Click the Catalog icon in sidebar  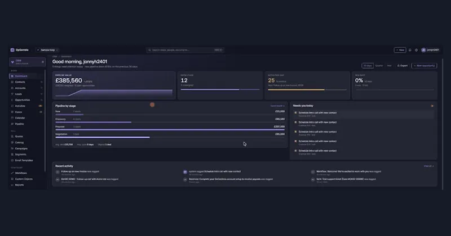pos(12,143)
